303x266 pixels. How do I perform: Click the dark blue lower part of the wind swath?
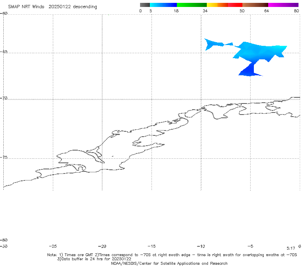[249, 70]
